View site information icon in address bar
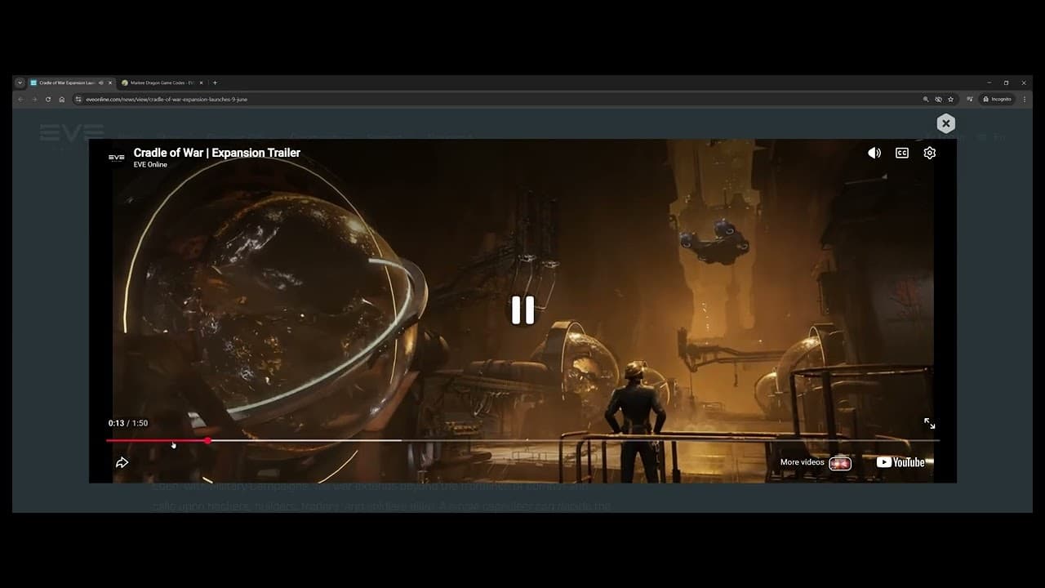Image resolution: width=1045 pixels, height=588 pixels. coord(78,99)
